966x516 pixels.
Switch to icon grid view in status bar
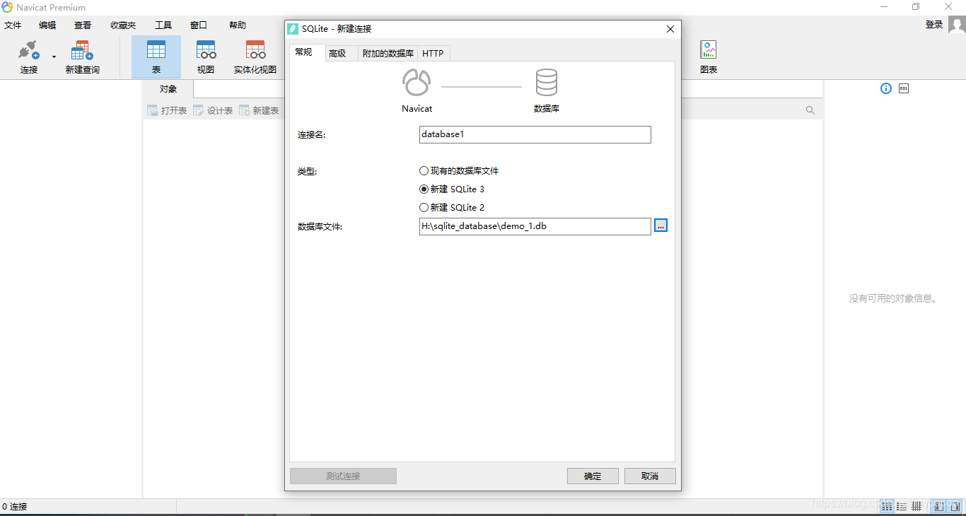[887, 506]
